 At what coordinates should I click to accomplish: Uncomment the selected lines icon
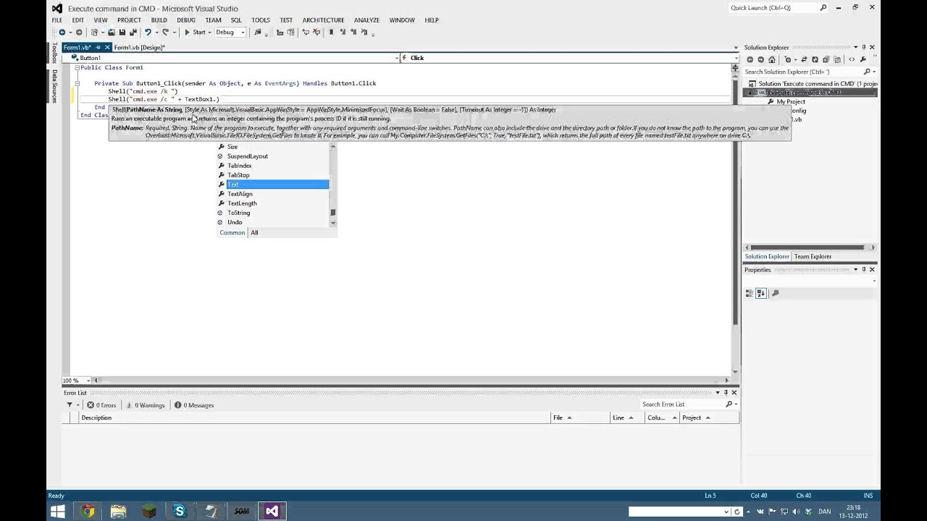click(x=316, y=33)
